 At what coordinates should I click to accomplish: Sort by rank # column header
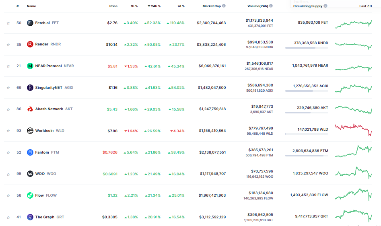tap(17, 6)
